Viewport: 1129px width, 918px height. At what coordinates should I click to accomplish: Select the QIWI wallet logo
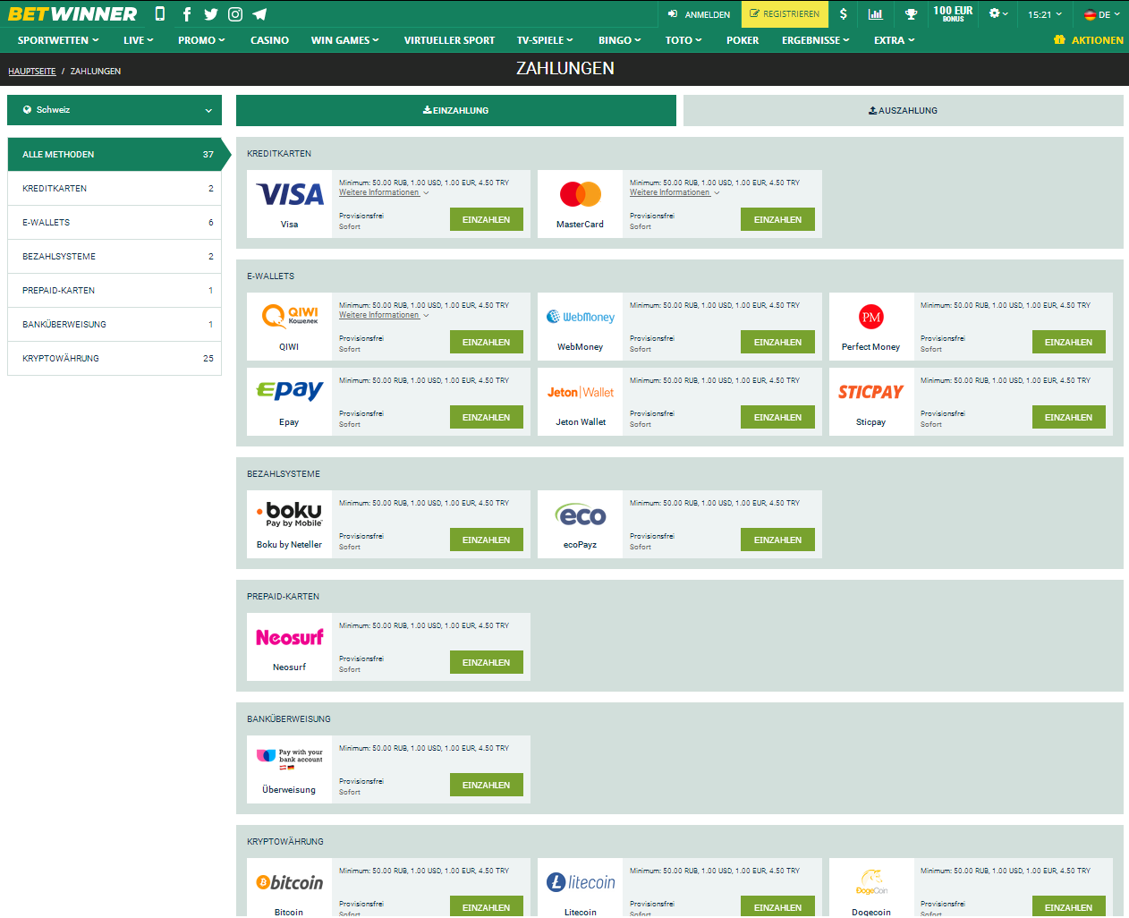[x=290, y=316]
